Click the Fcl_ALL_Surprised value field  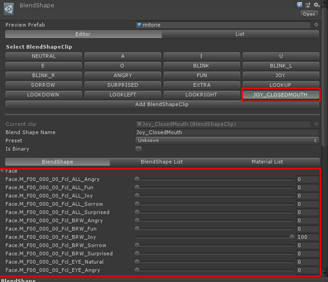coord(308,212)
